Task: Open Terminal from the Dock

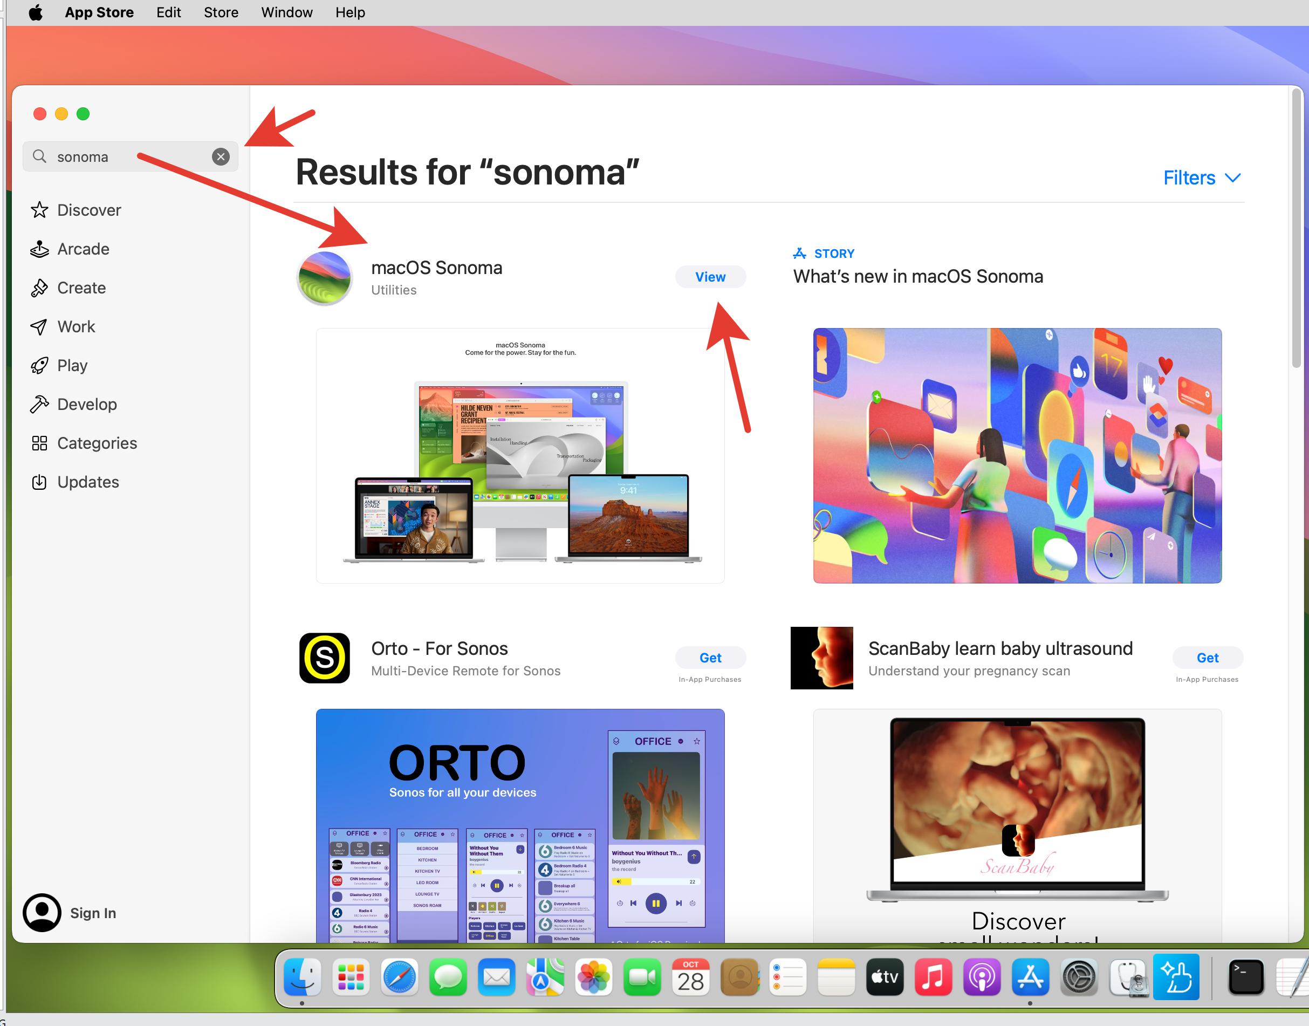Action: pyautogui.click(x=1246, y=977)
